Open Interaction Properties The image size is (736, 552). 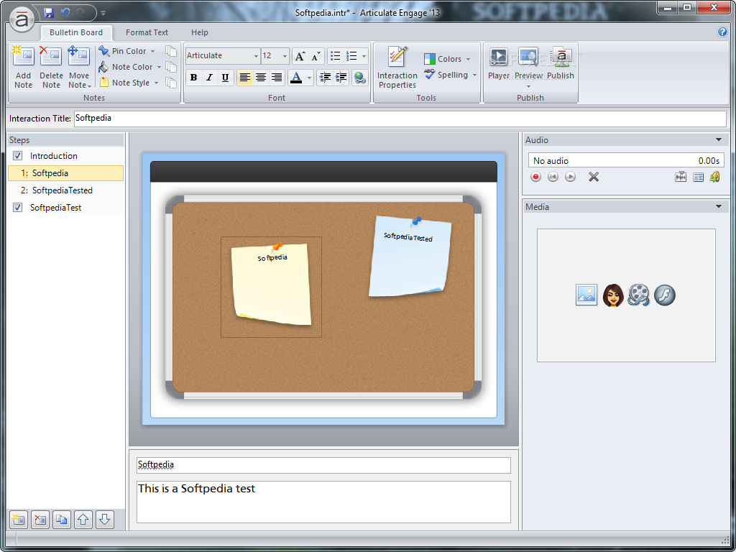click(397, 68)
